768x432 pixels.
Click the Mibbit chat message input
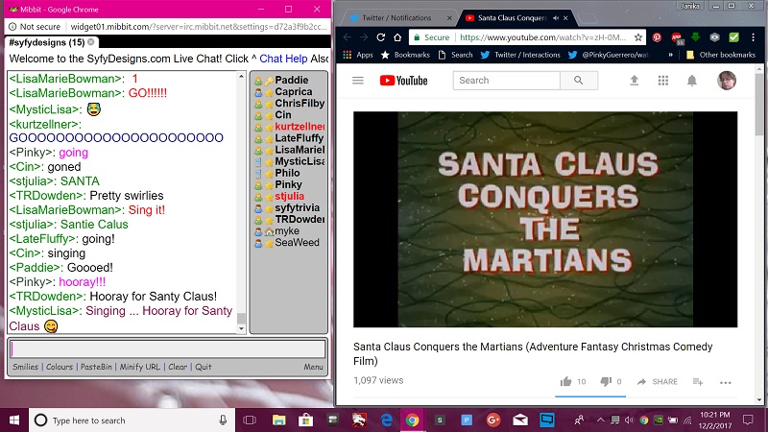tap(167, 348)
